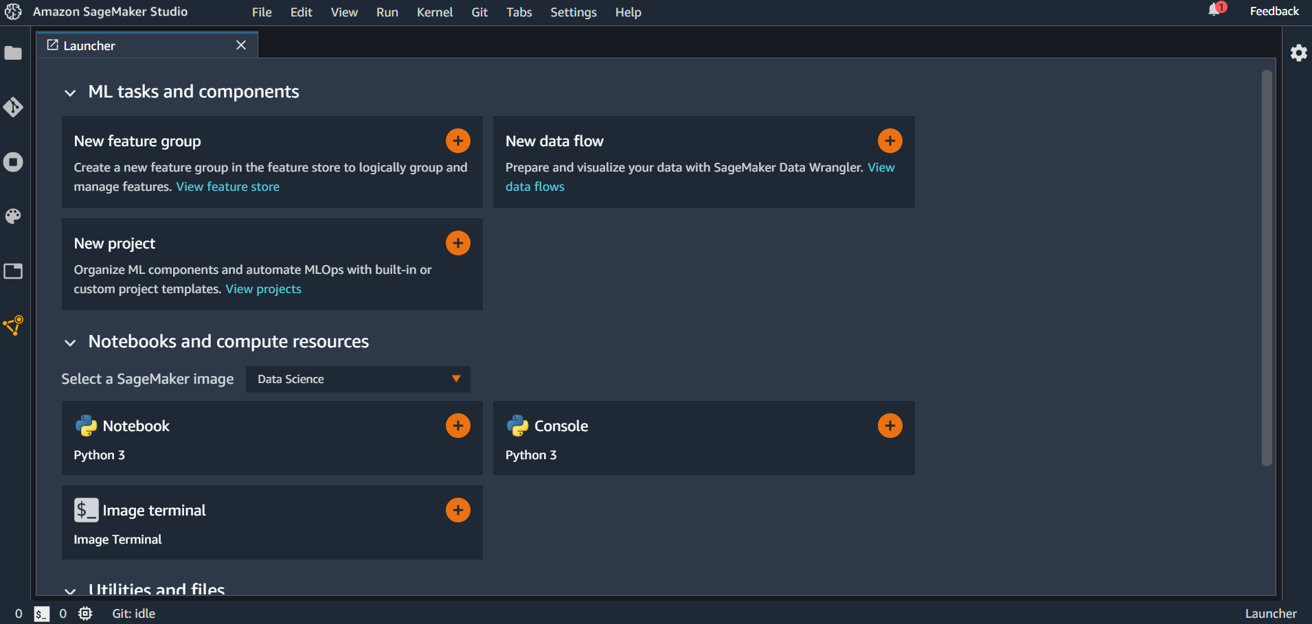Open the File Browser folder icon in sidebar
The width and height of the screenshot is (1312, 624).
click(13, 53)
